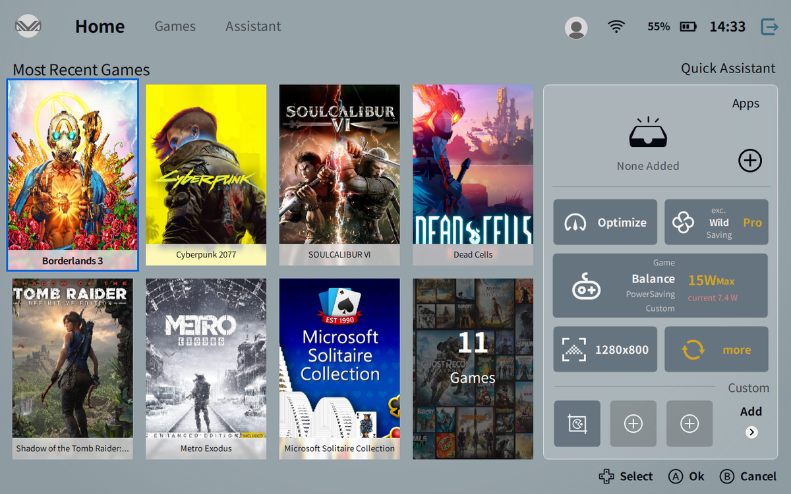Click the plus icon to add an app
This screenshot has width=791, height=494.
click(x=749, y=160)
